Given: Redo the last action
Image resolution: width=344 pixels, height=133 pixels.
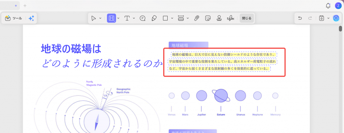Looking at the screenshot, I should click(x=310, y=18).
